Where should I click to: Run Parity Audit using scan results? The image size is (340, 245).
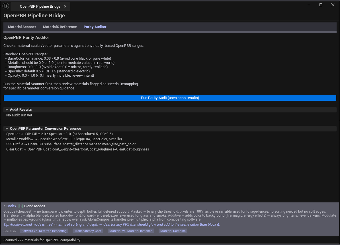pyautogui.click(x=170, y=98)
